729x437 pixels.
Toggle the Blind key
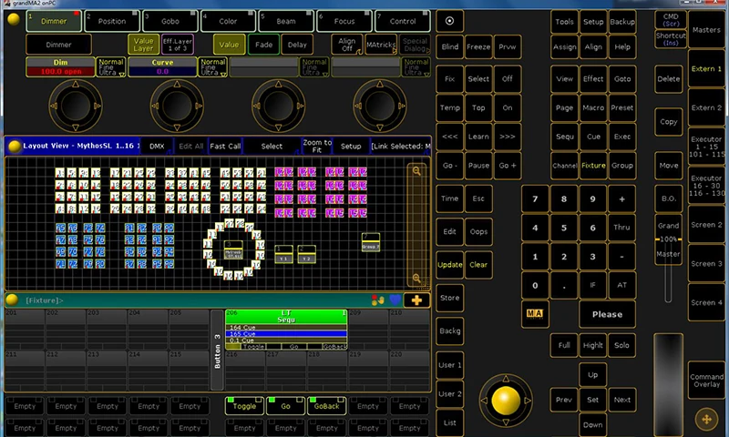(449, 47)
